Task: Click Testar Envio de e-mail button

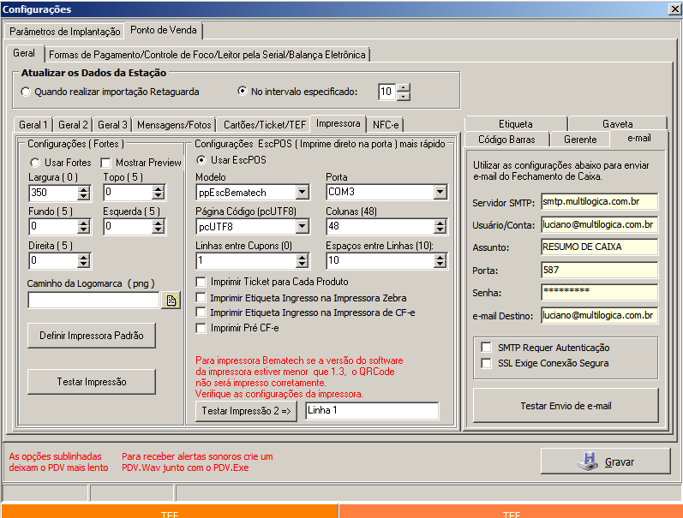Action: pos(566,405)
